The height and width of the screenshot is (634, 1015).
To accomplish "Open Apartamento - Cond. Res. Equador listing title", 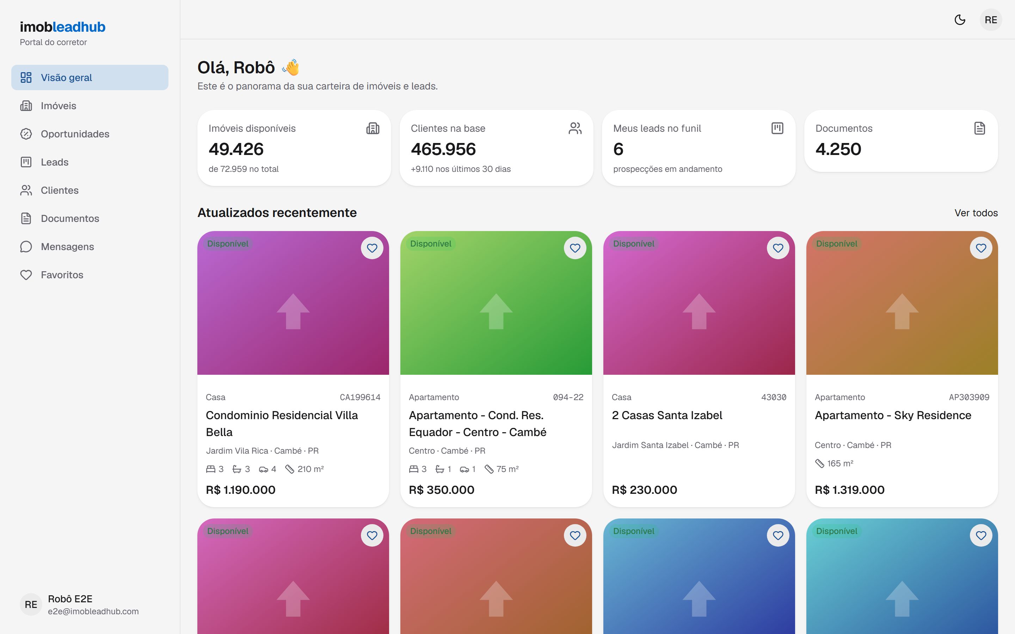I will pos(478,423).
